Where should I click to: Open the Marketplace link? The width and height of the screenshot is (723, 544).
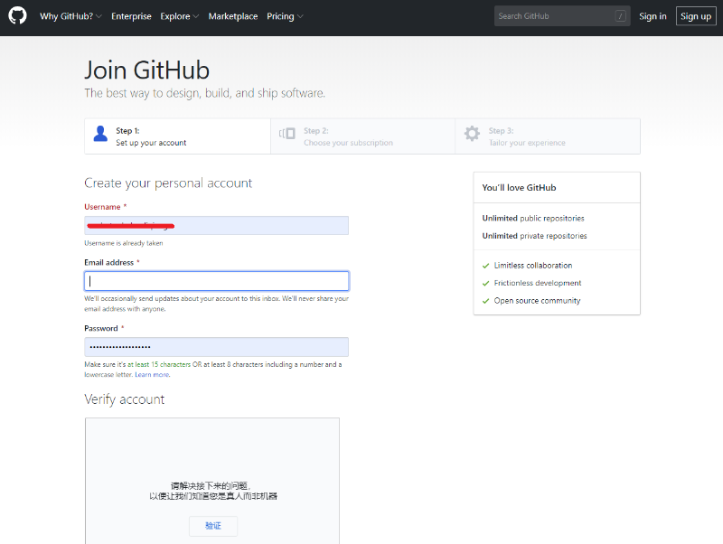coord(233,16)
